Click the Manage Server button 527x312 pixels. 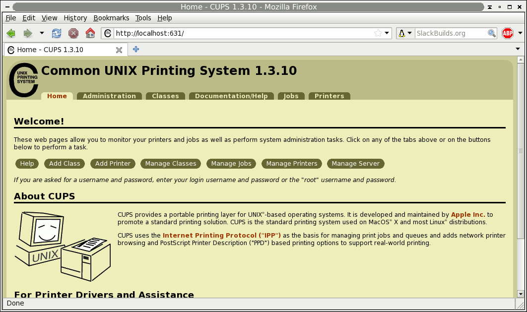(356, 164)
